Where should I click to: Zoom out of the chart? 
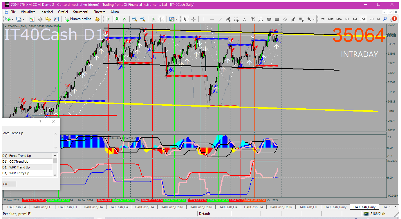[x=142, y=19]
